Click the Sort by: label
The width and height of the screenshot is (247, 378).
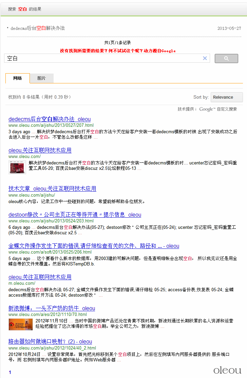(201, 97)
